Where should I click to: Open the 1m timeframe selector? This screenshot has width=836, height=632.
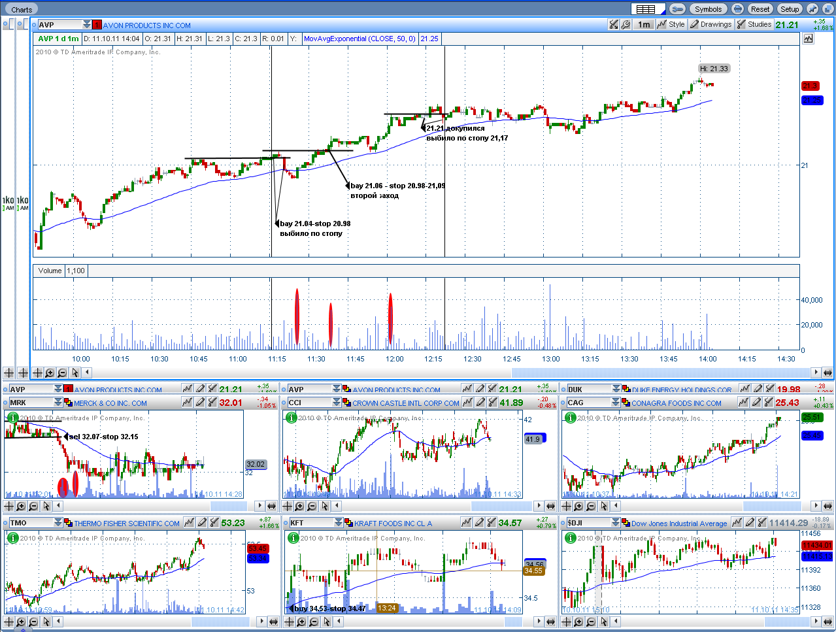coord(644,25)
